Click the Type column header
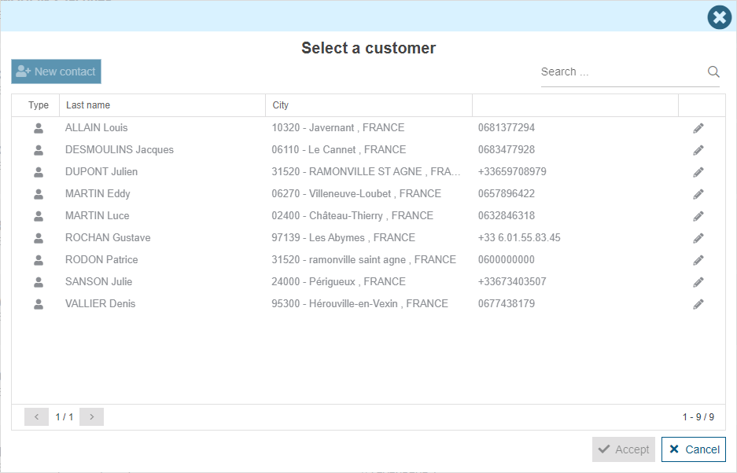737x473 pixels. (39, 105)
